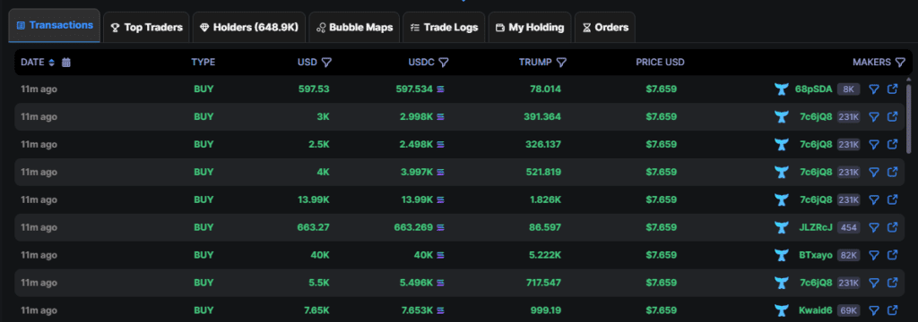Filter maker in the 2.5K USD row

(874, 144)
